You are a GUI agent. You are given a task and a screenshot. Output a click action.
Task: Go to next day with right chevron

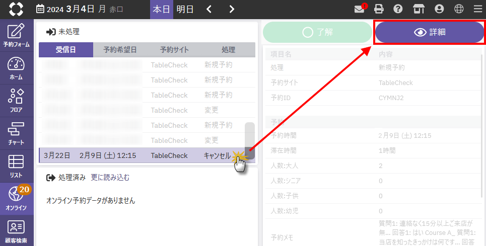pyautogui.click(x=232, y=9)
